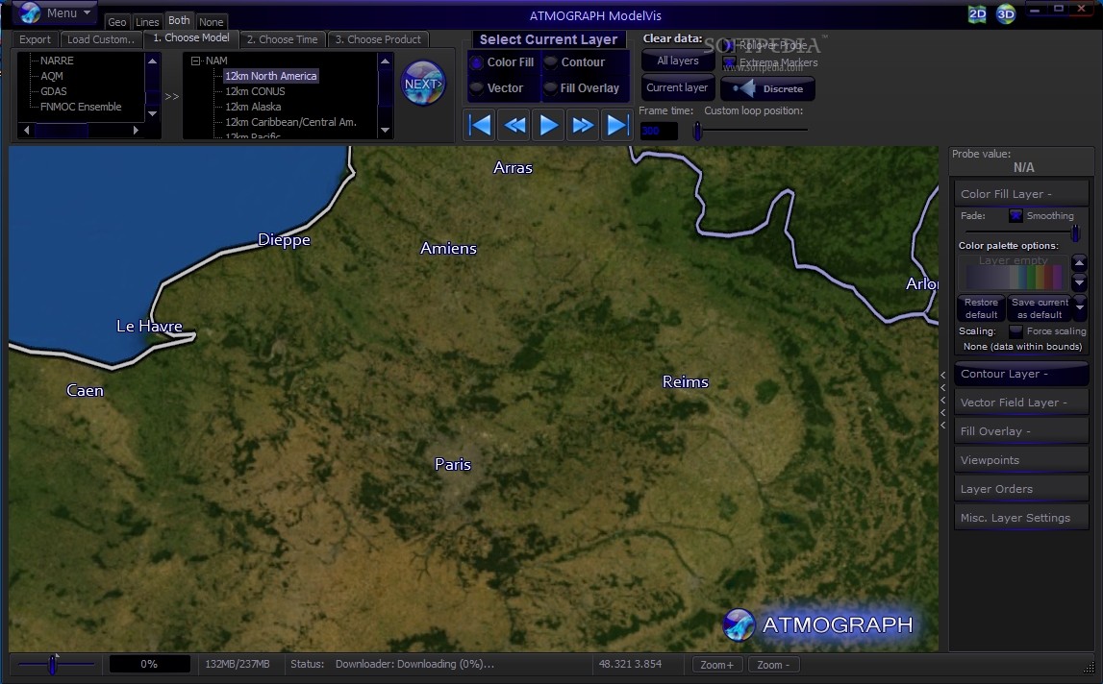Collapse the NAM tree node
Image resolution: width=1103 pixels, height=684 pixels.
pos(195,61)
